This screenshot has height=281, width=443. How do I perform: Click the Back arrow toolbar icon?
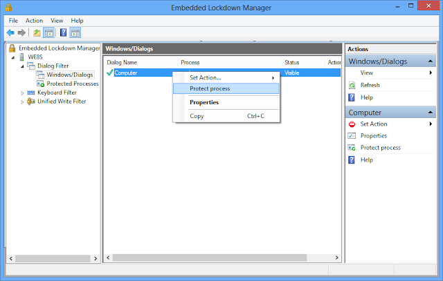pyautogui.click(x=10, y=32)
